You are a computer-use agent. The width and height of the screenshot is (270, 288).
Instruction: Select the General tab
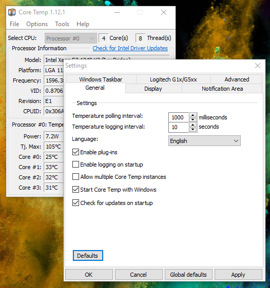pyautogui.click(x=95, y=88)
